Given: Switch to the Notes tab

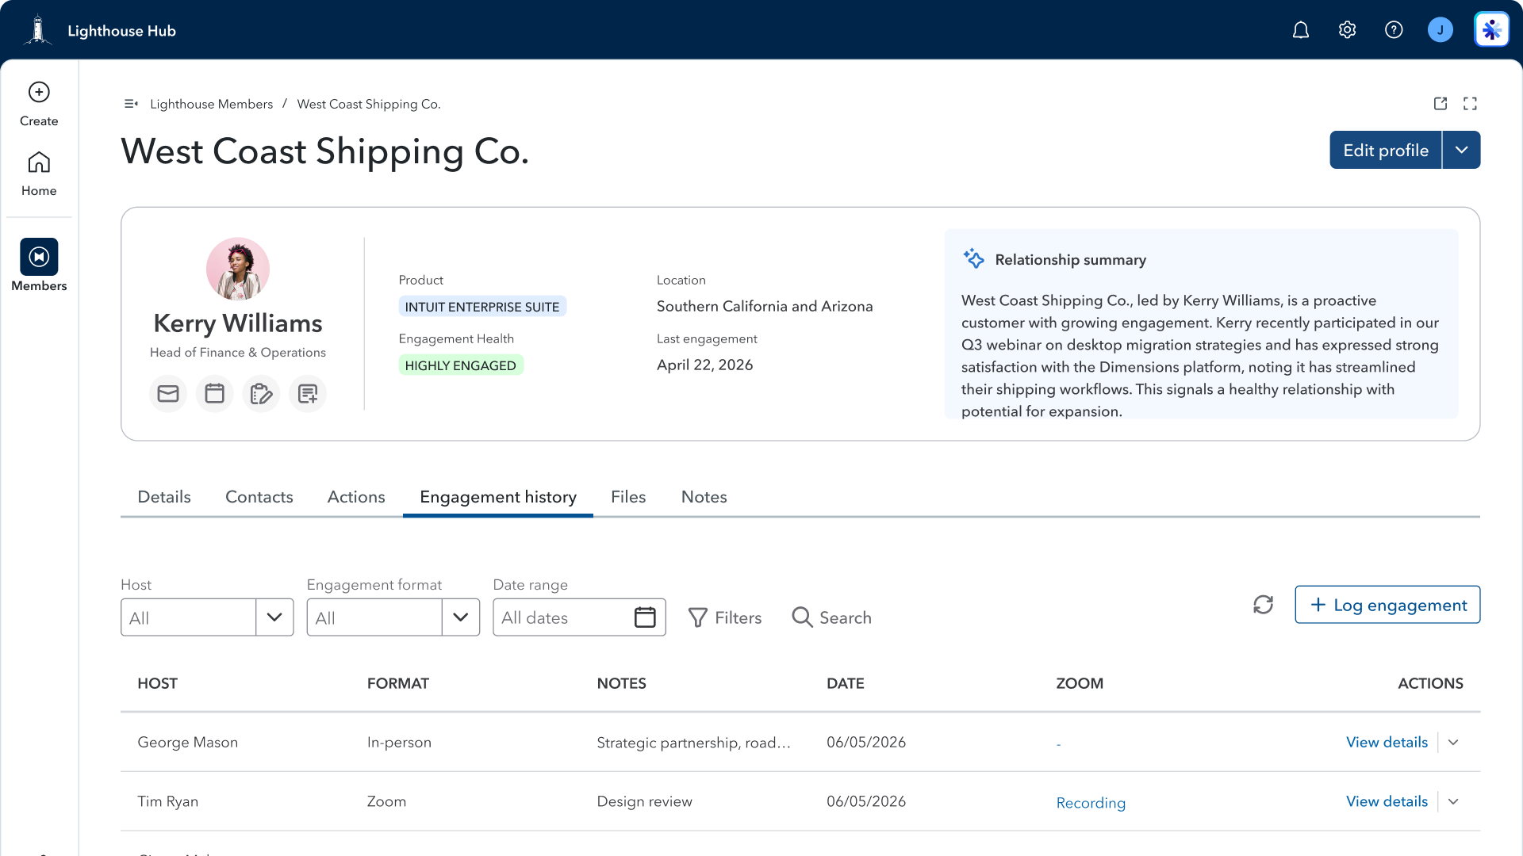Looking at the screenshot, I should [704, 497].
